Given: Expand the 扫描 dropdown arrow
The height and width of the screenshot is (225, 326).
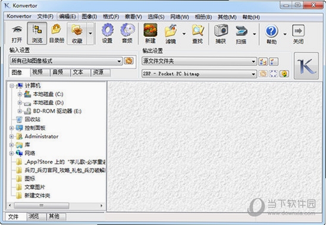Looking at the screenshot, I should (x=254, y=34).
